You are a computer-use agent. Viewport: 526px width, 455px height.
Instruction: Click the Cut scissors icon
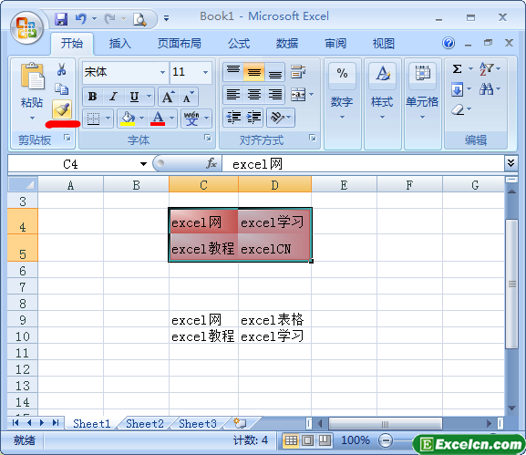click(61, 69)
